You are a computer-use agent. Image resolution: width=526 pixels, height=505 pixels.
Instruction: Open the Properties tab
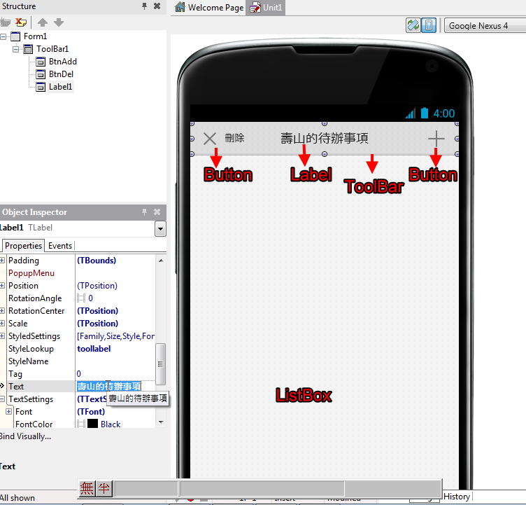click(x=23, y=246)
